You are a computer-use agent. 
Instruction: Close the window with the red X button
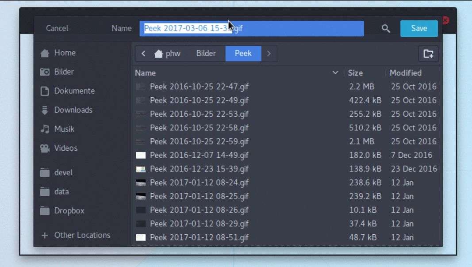point(446,20)
